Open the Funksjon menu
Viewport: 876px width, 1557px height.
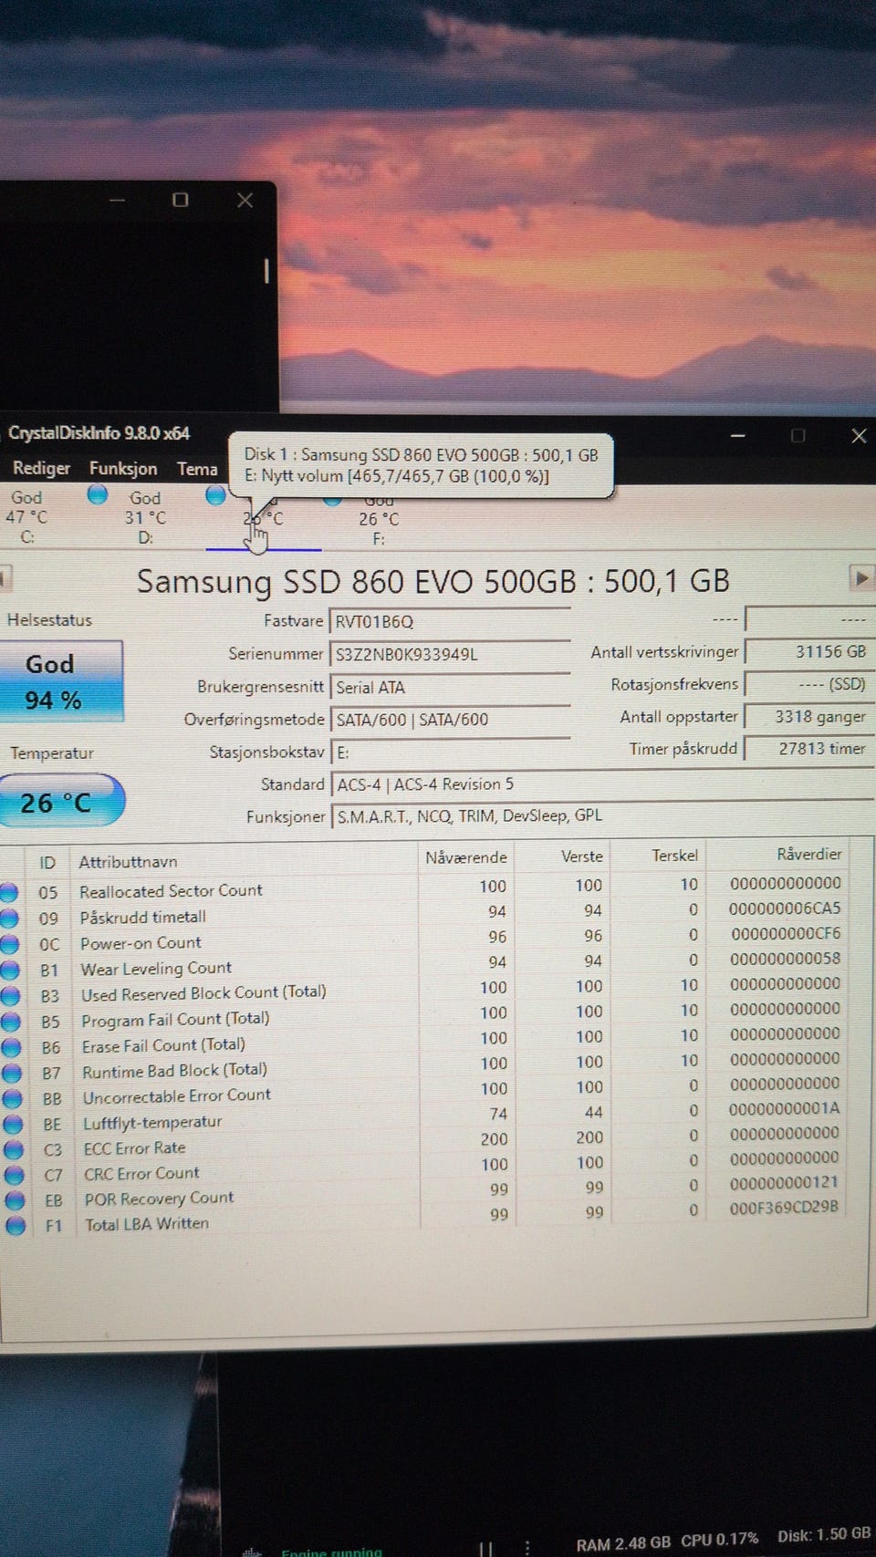tap(123, 468)
